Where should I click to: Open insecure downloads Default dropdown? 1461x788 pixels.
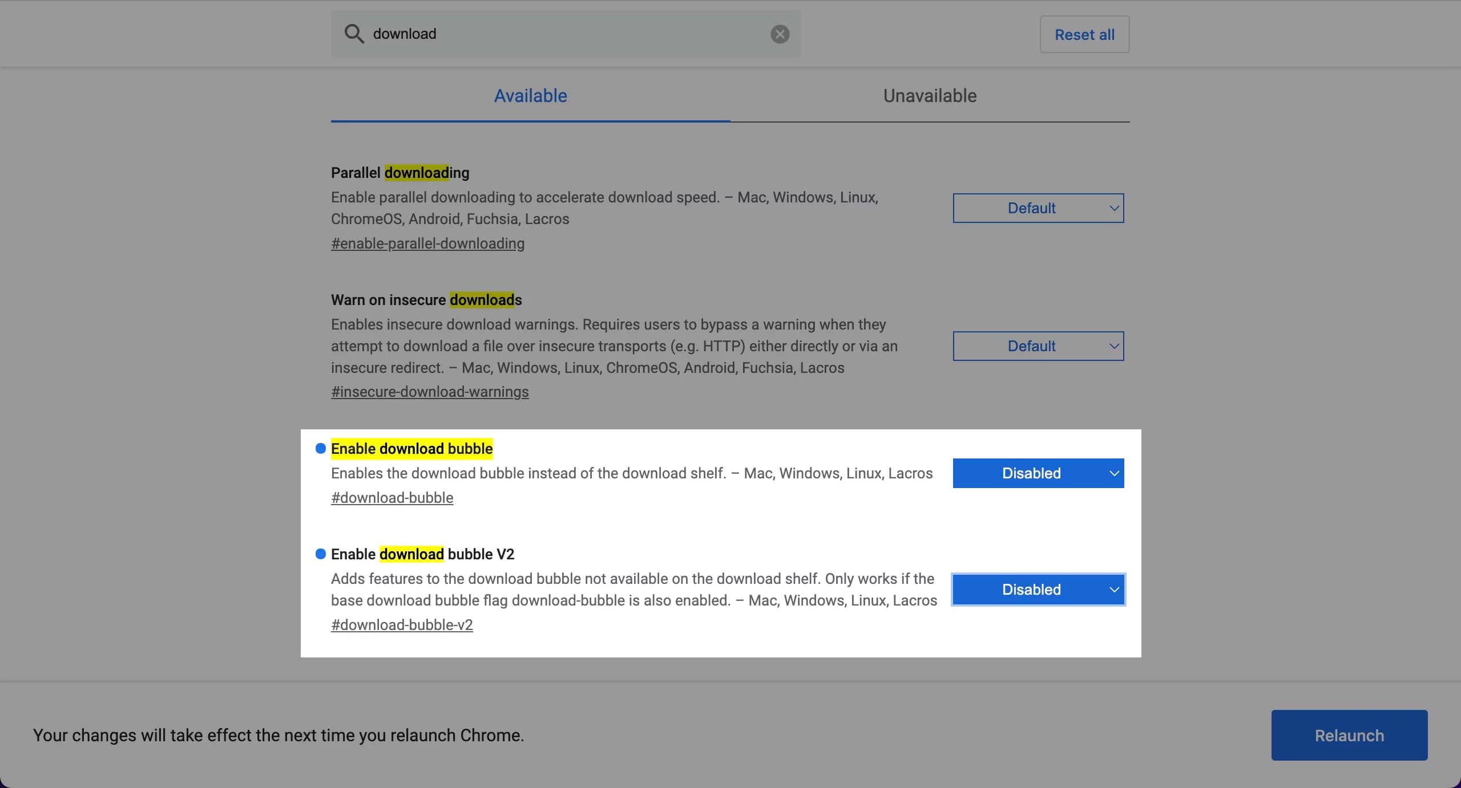point(1038,346)
